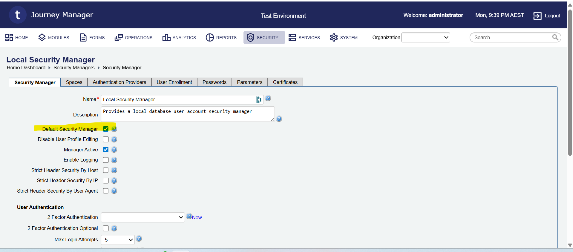The width and height of the screenshot is (573, 252).
Task: Click the Security Managers breadcrumb link
Action: (x=74, y=67)
